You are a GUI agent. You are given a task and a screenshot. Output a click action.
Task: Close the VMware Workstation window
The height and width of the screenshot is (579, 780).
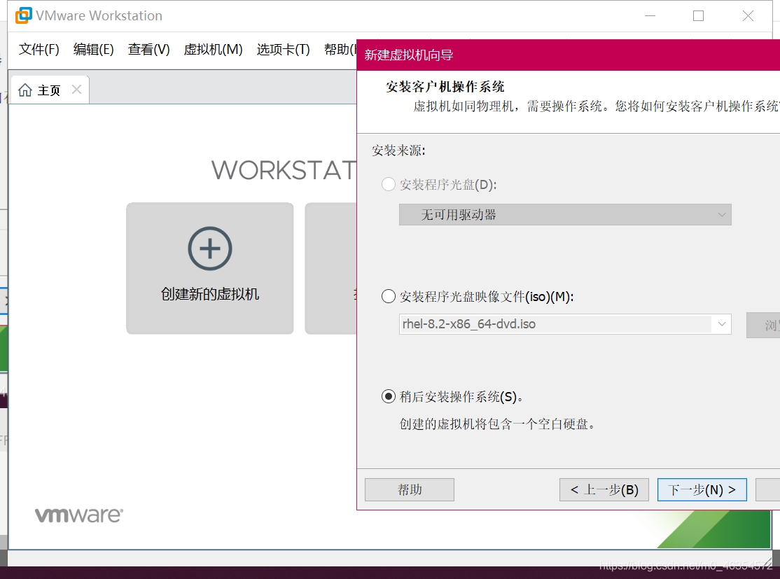748,16
